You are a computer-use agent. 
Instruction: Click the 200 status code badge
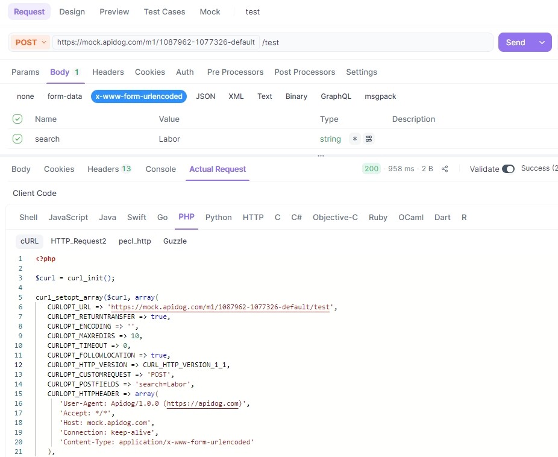(371, 169)
